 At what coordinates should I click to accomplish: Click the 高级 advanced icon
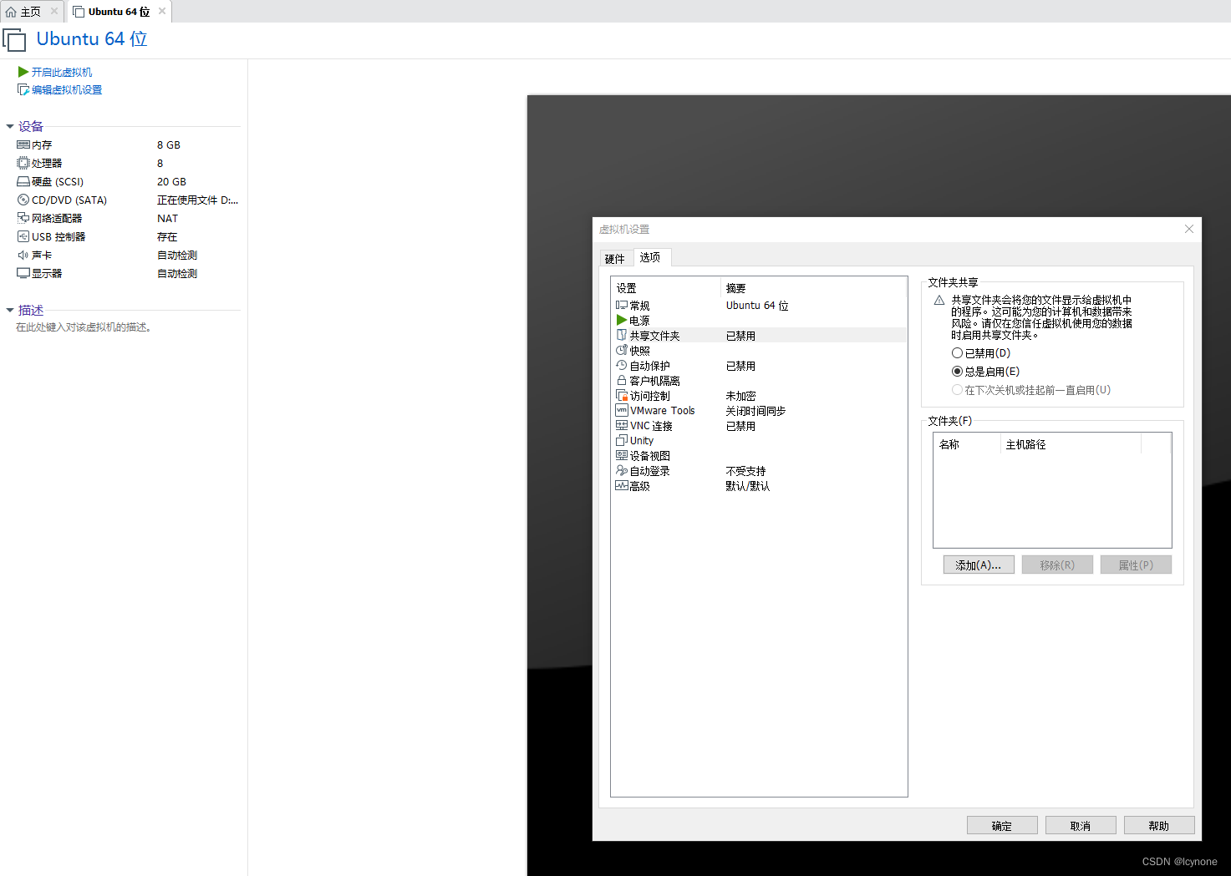pos(622,485)
